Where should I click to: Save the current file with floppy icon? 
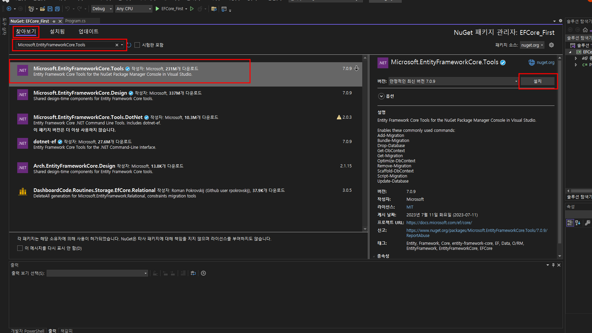pos(50,9)
